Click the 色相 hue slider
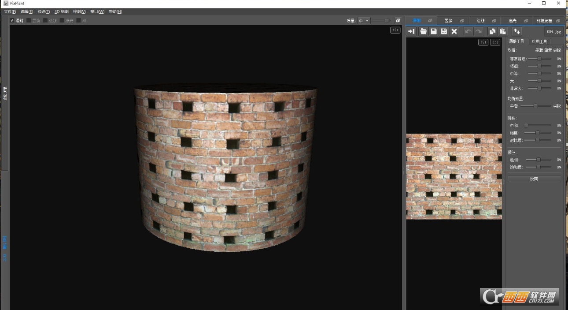 coord(539,160)
